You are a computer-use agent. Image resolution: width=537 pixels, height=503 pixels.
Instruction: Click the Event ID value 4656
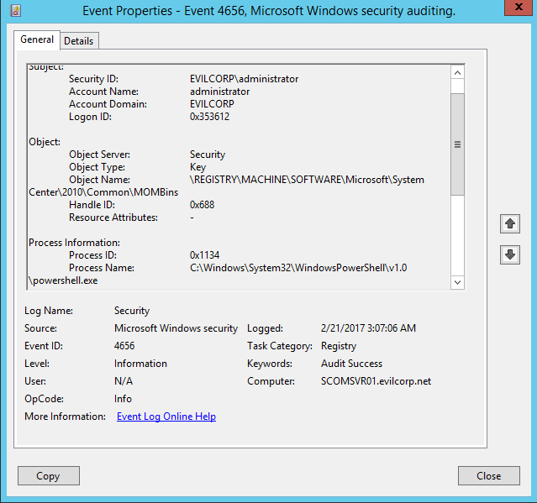pyautogui.click(x=124, y=346)
